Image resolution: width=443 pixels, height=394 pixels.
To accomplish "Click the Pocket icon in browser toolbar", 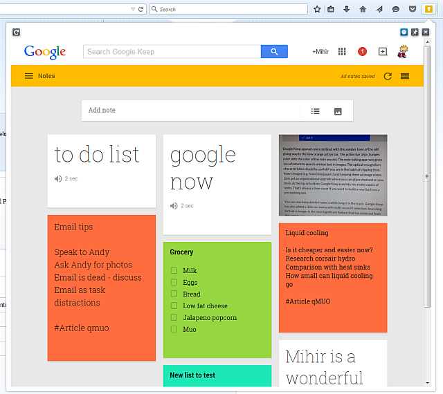I will click(x=413, y=9).
